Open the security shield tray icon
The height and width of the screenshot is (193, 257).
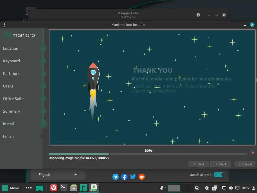(x=207, y=188)
